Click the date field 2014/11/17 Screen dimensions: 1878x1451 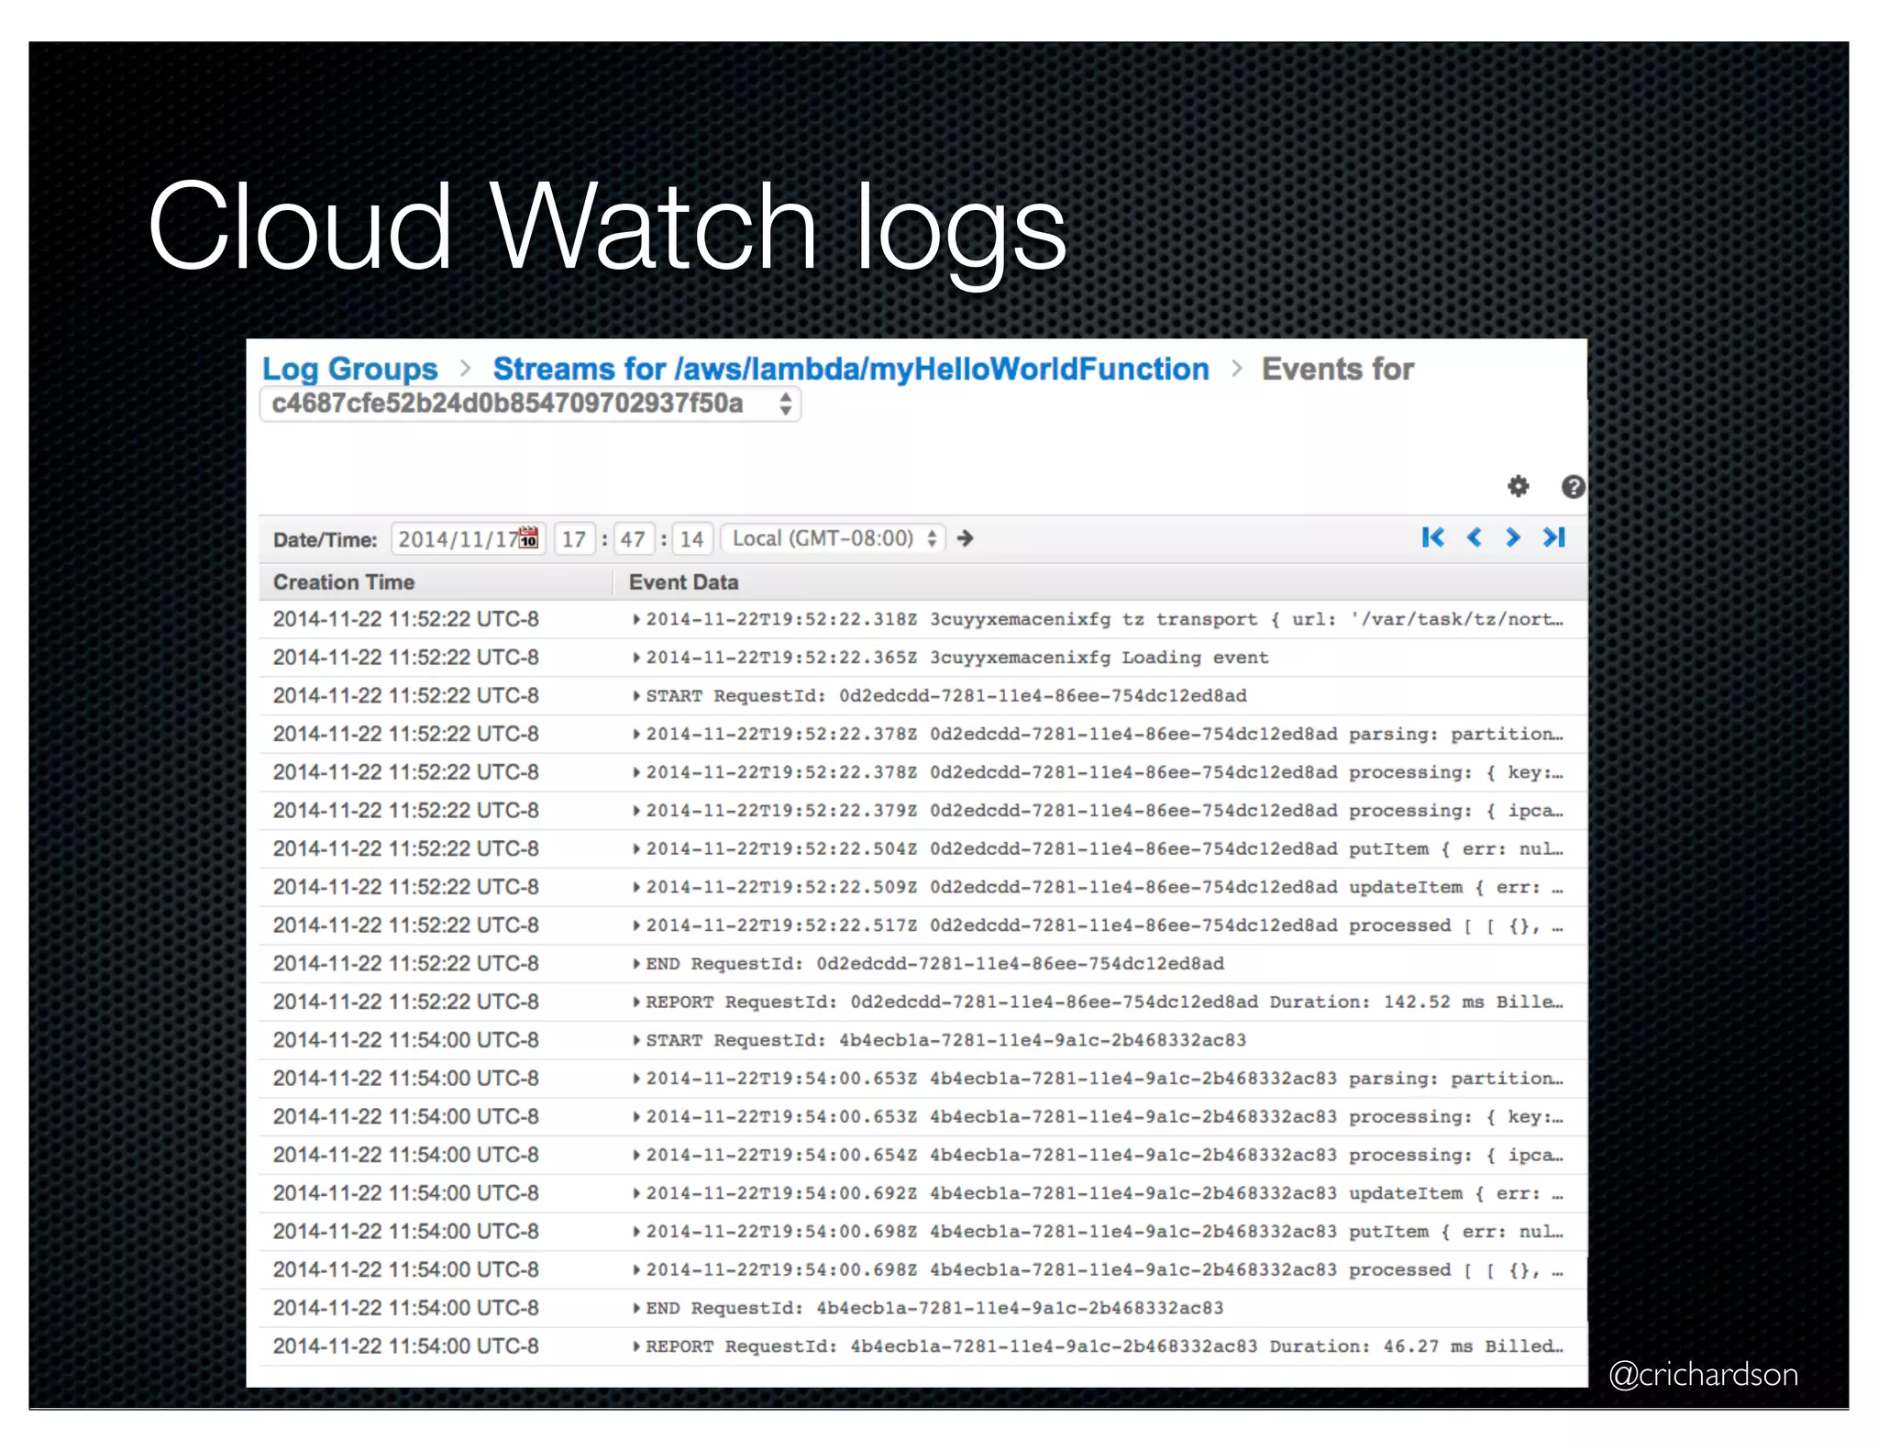coord(469,538)
